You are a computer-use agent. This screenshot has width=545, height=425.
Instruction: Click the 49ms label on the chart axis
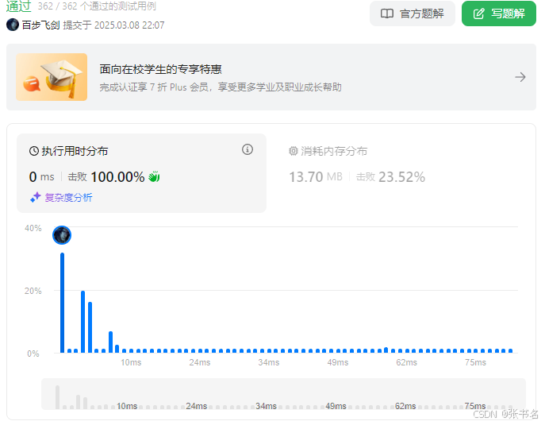click(337, 362)
